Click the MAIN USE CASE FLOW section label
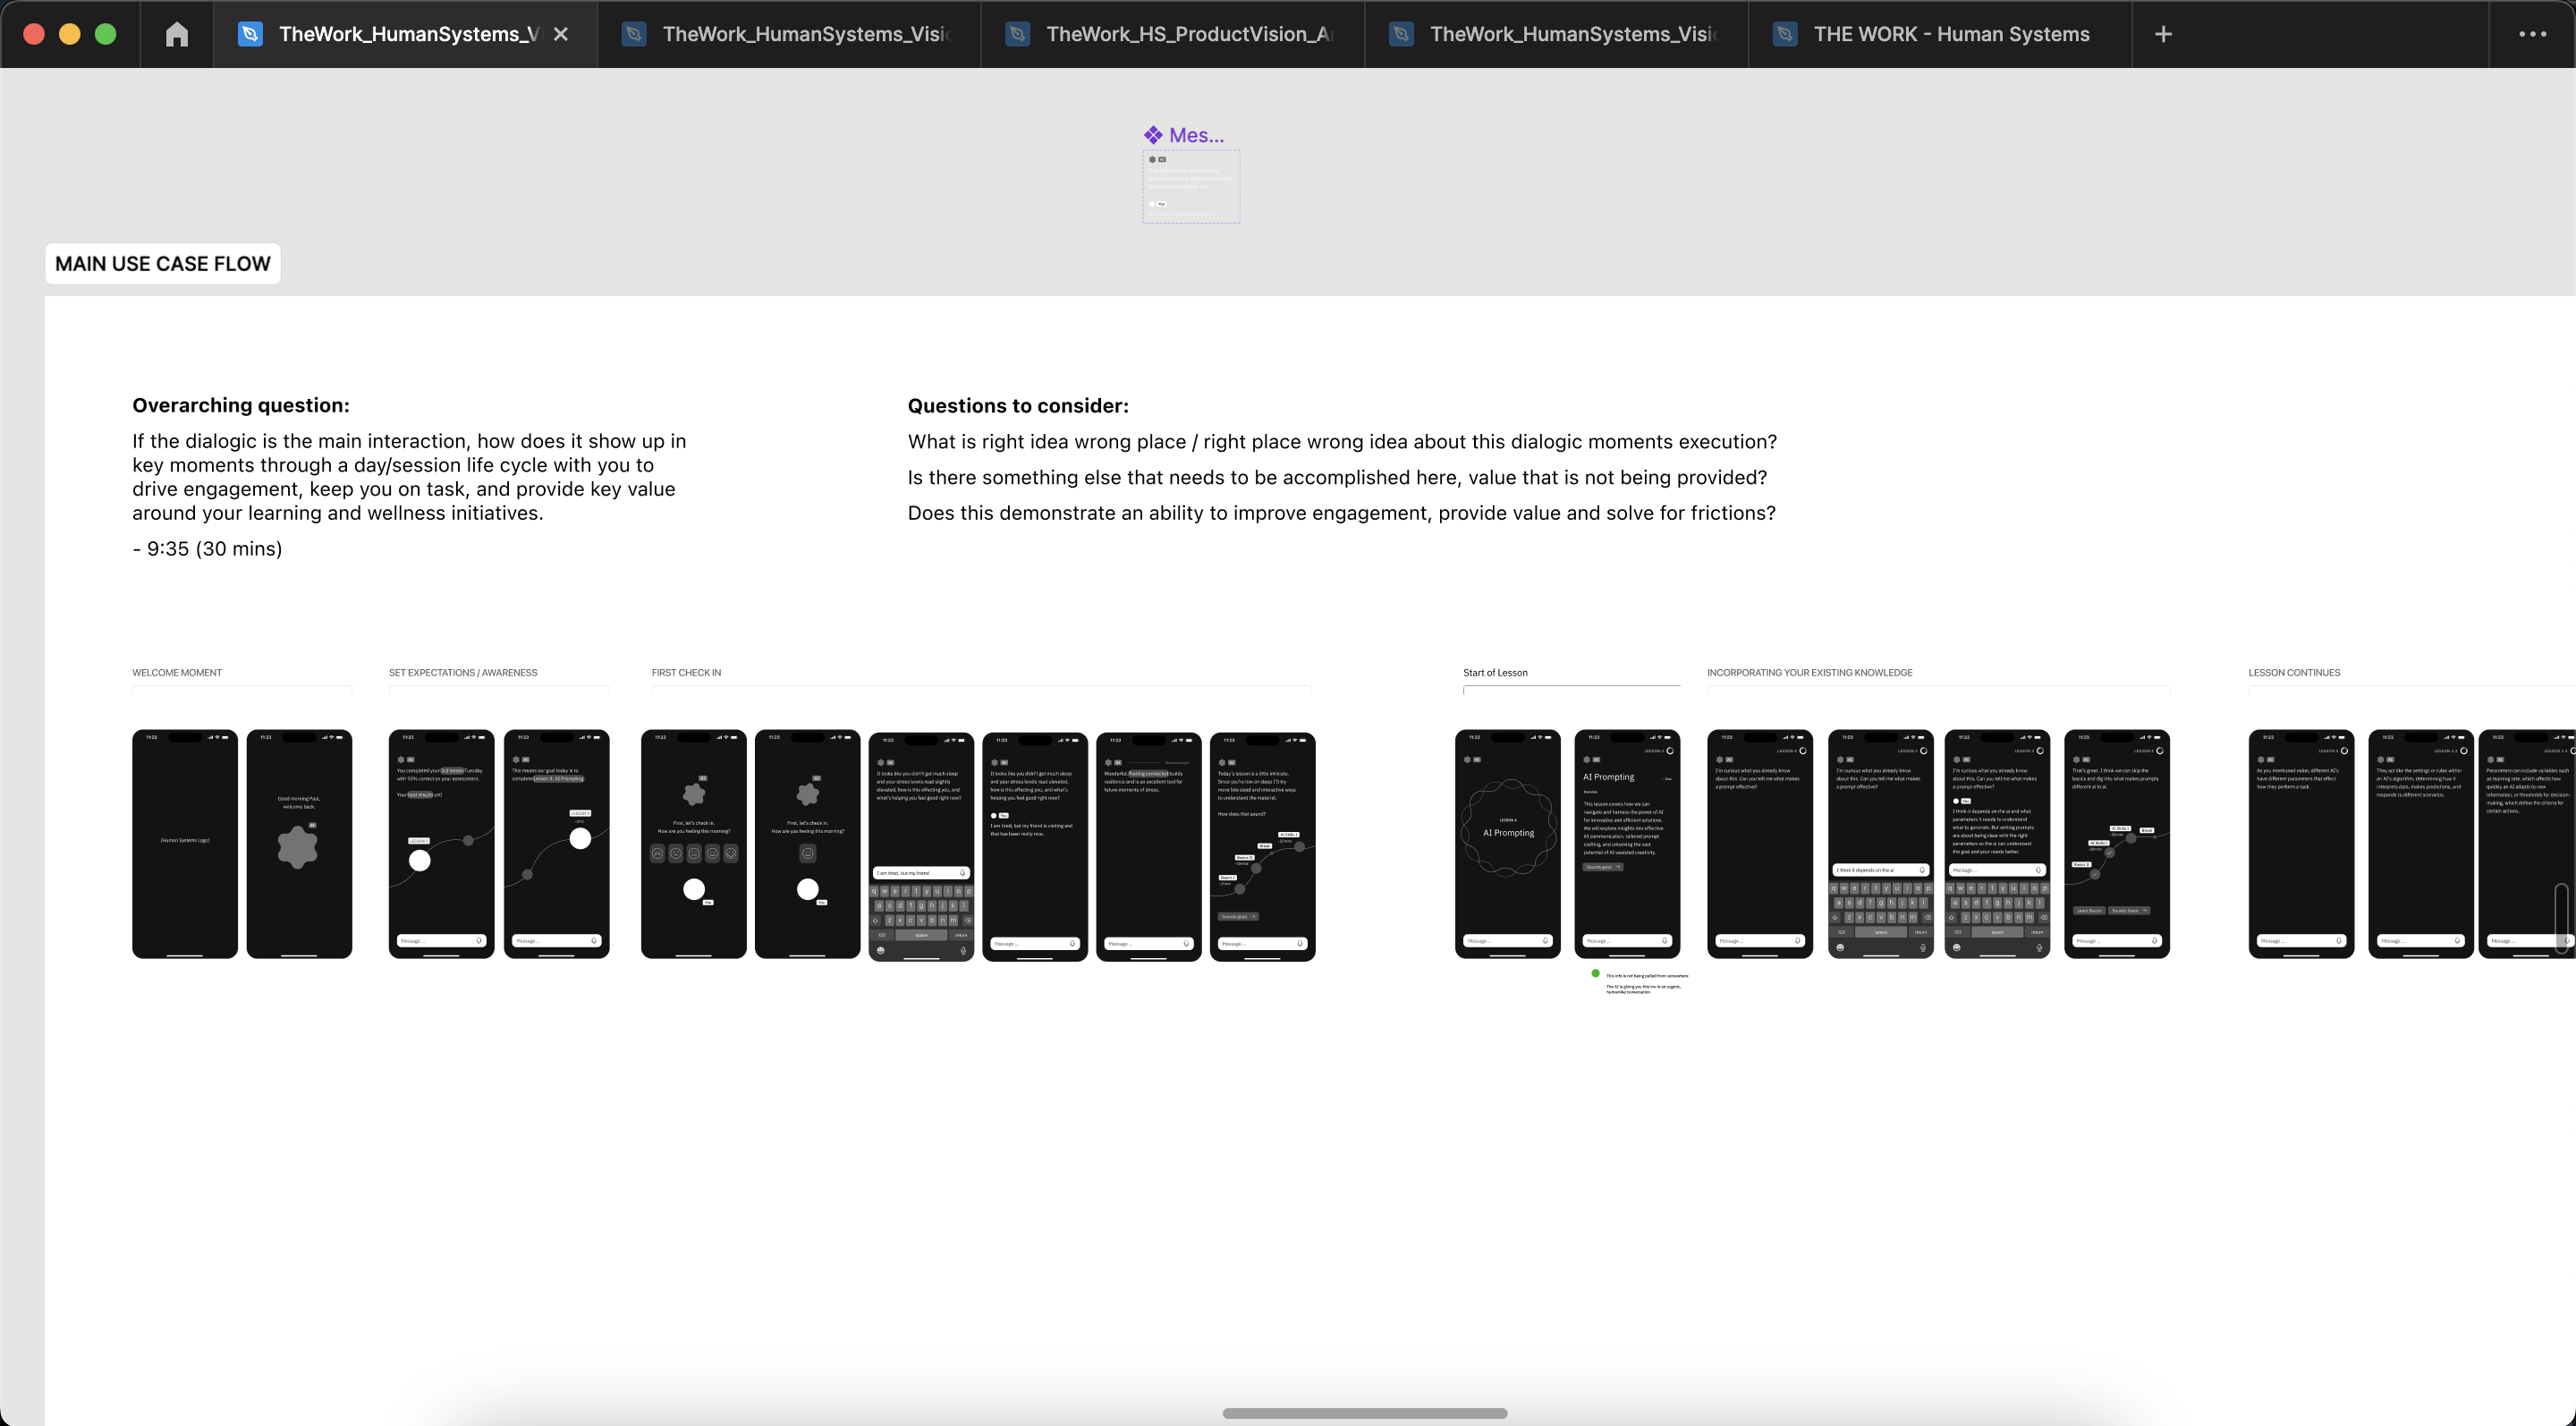 (x=162, y=264)
